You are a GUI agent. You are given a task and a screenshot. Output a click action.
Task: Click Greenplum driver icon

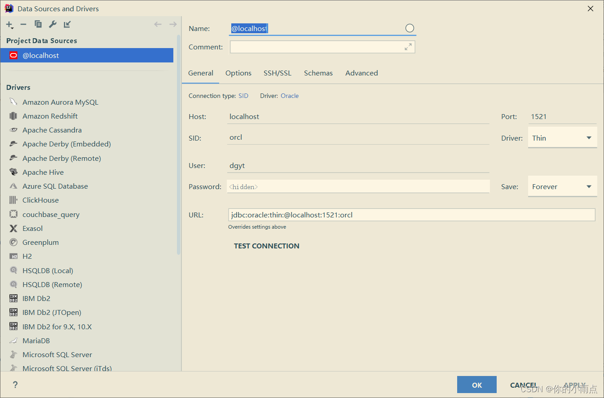[13, 242]
